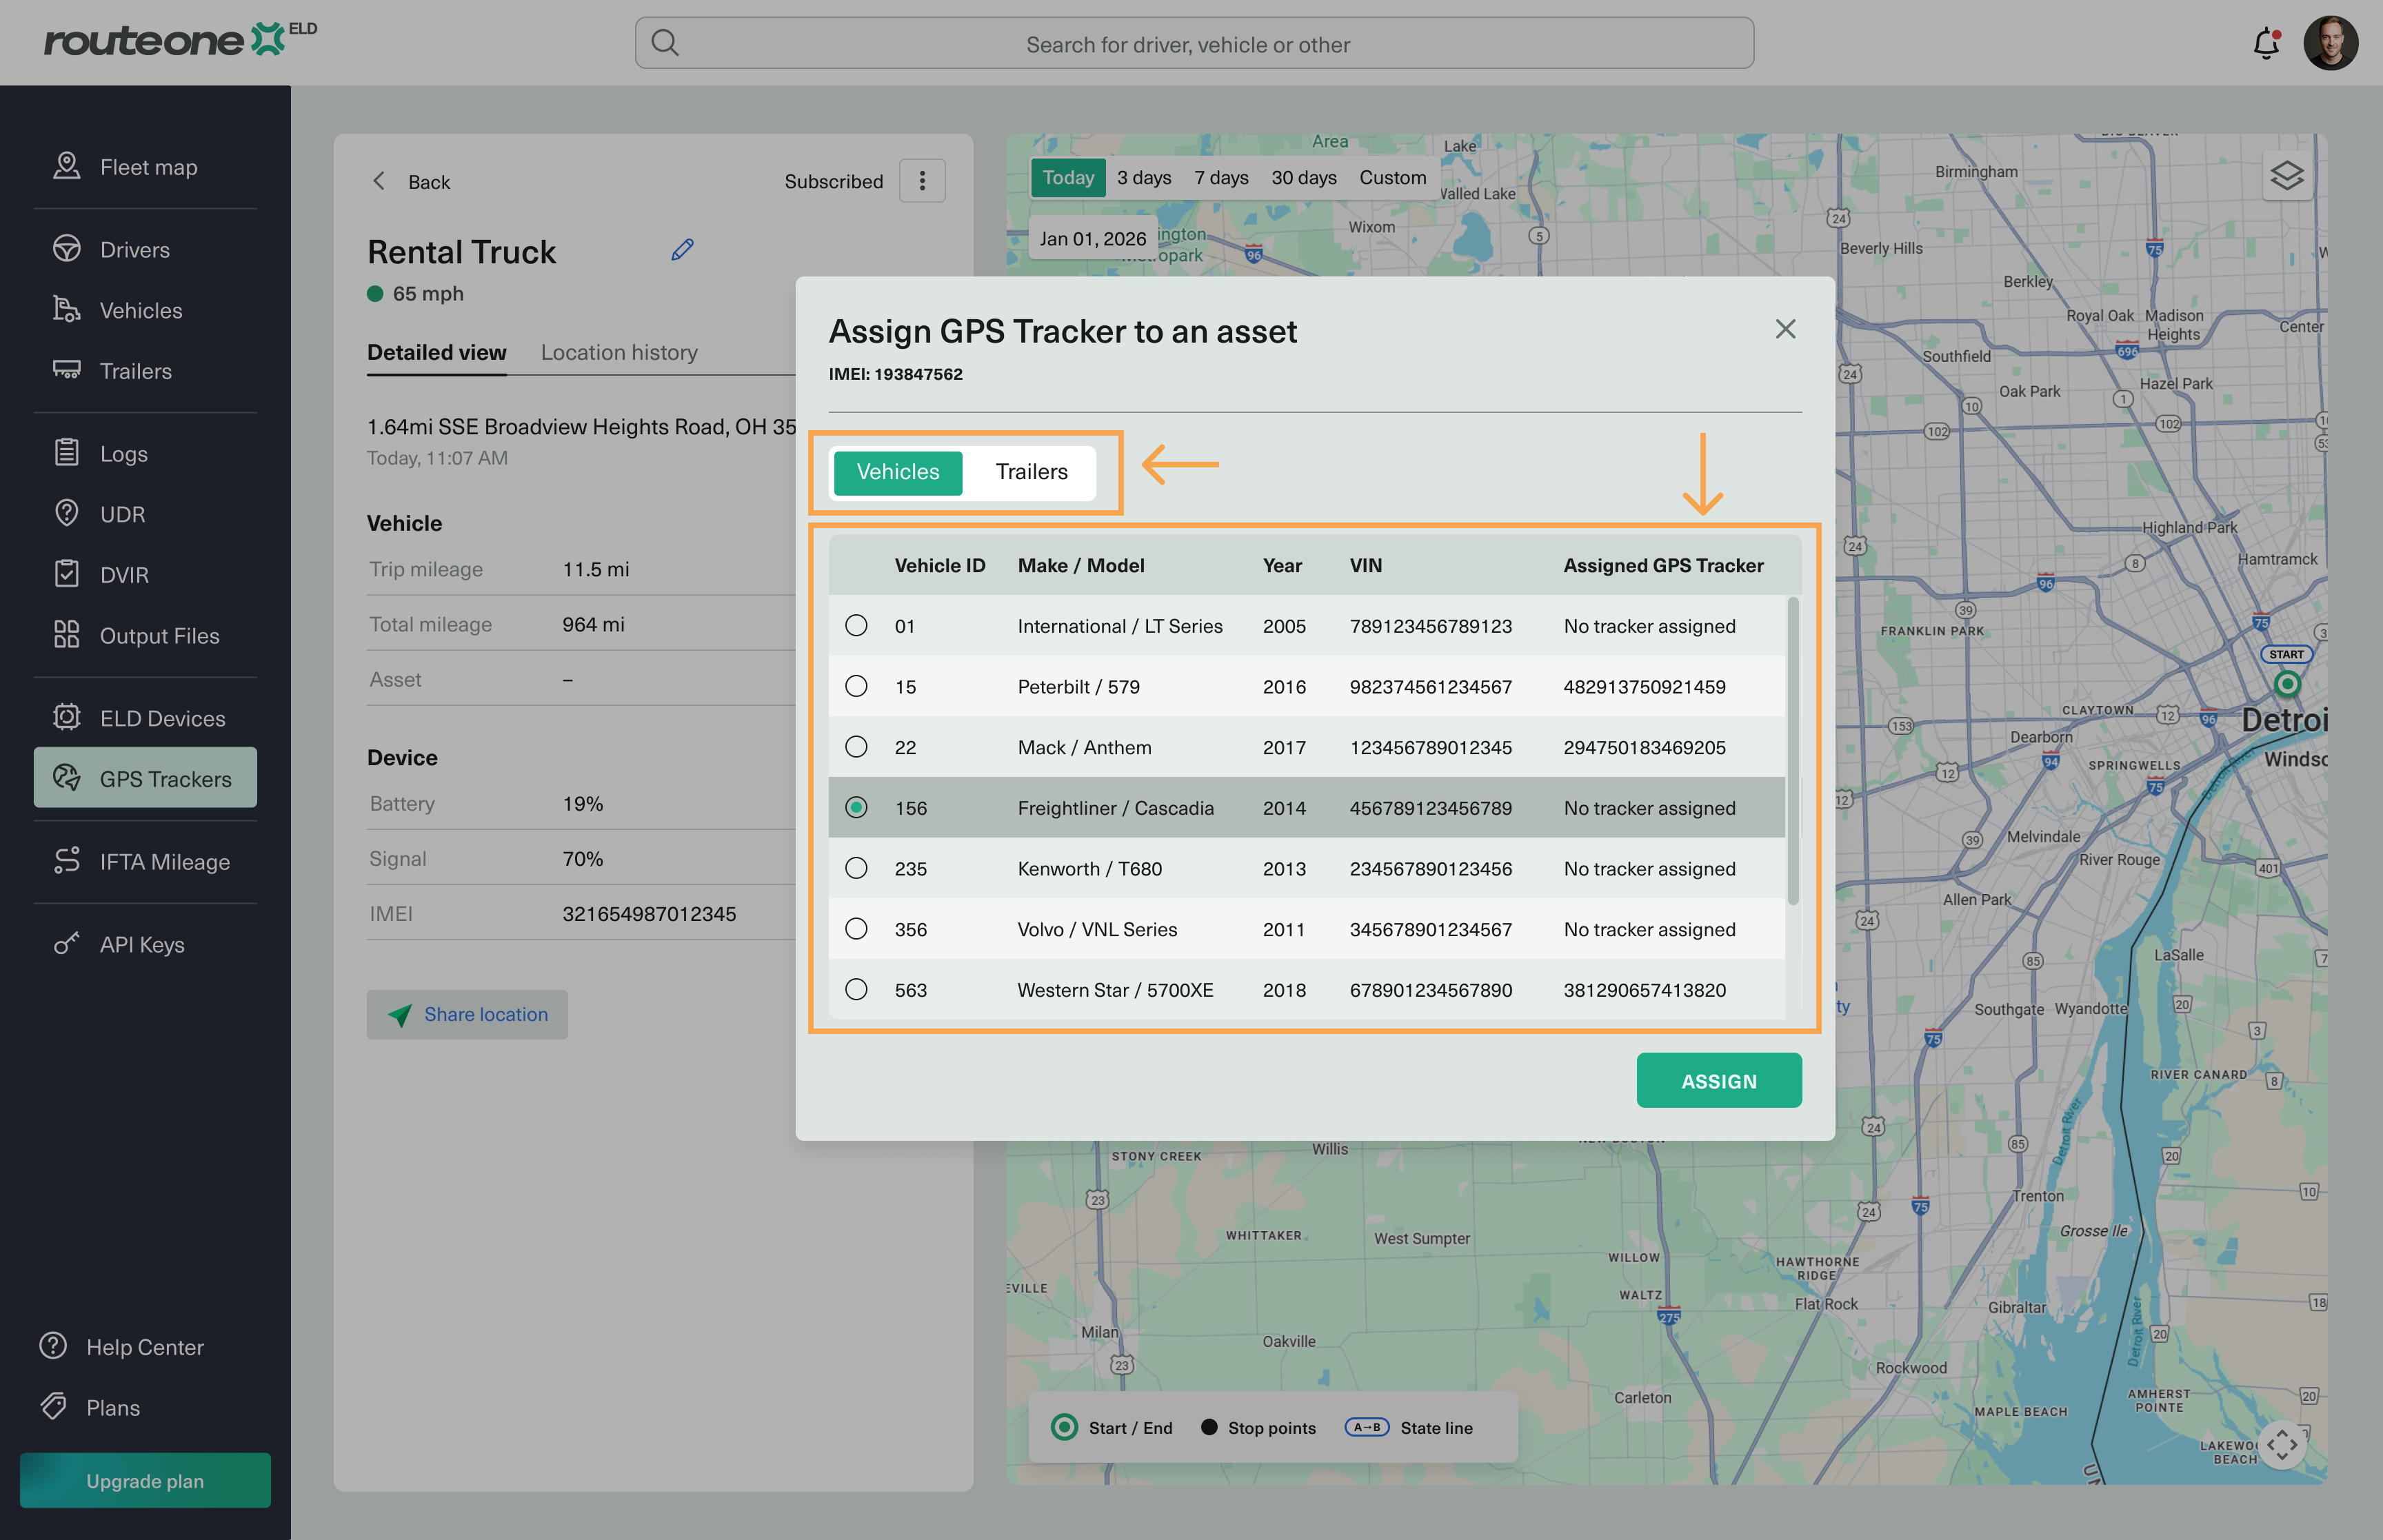
Task: Open the Output Files grid icon
Action: (67, 635)
